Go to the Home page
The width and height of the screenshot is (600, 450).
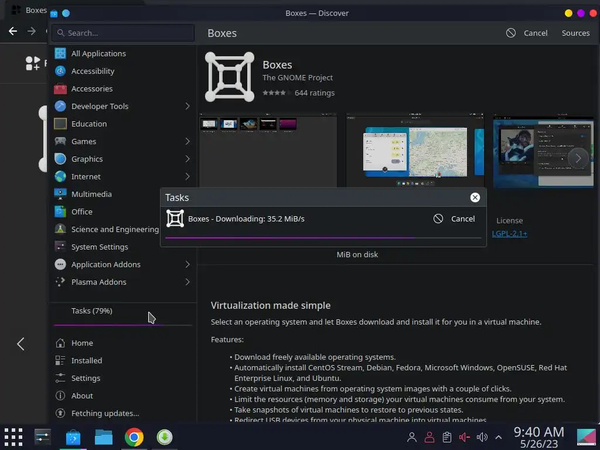click(123, 343)
